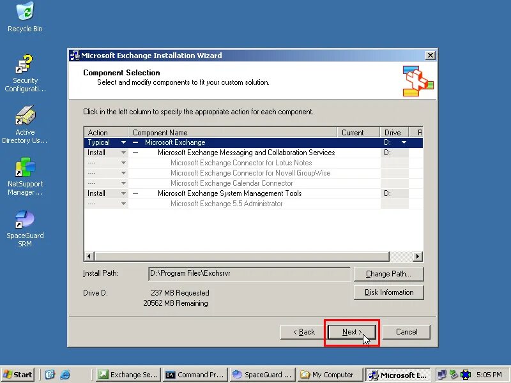Switch to Exchange Se... taskbar window

(128, 375)
